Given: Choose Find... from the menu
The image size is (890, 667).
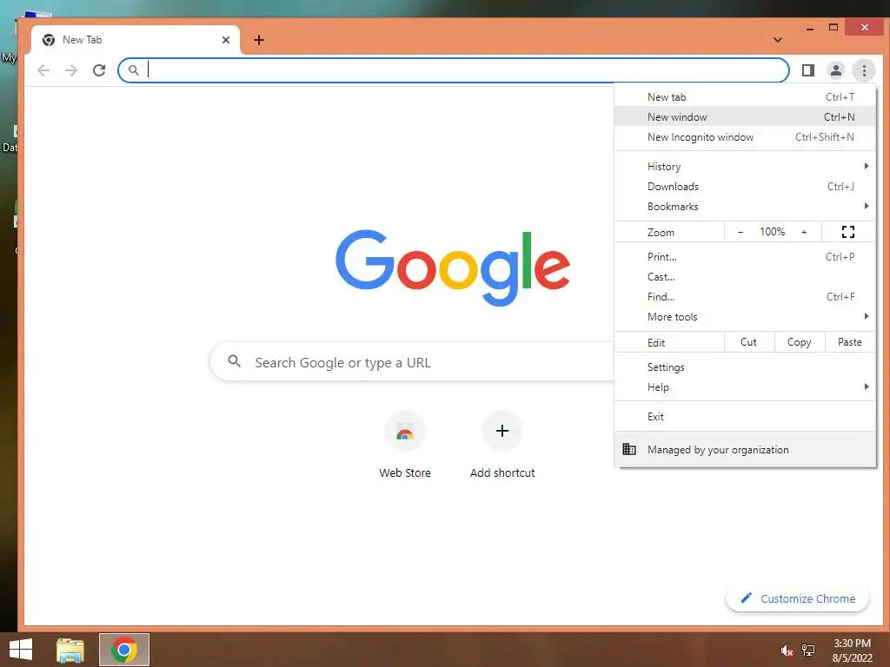Looking at the screenshot, I should click(x=745, y=297).
